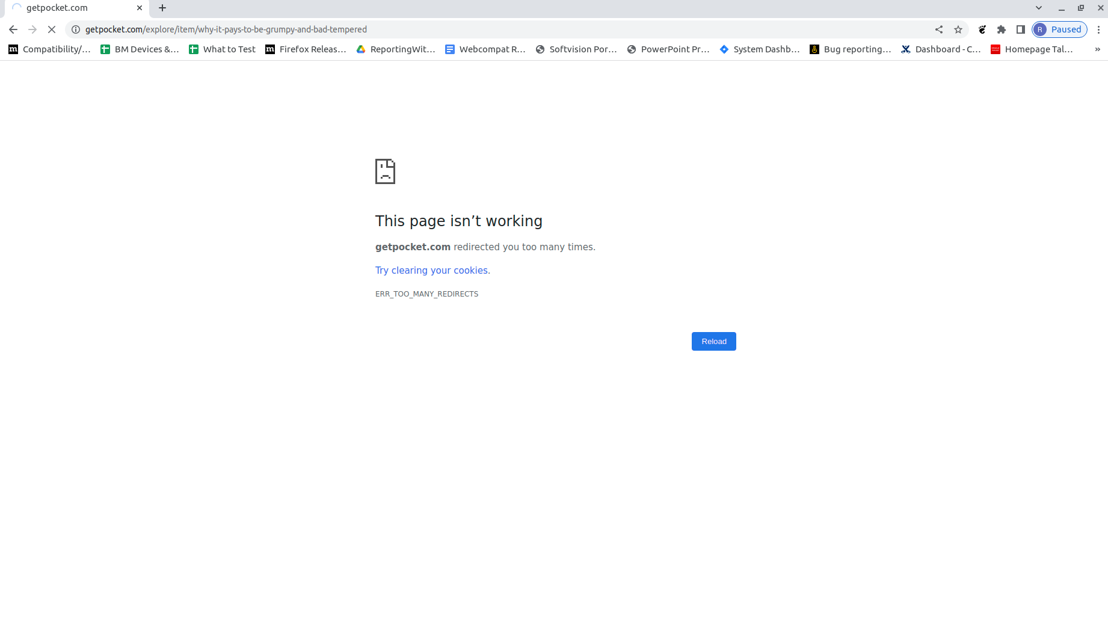Viewport: 1108px width, 631px height.
Task: Toggle the bookmark star for this page
Action: (x=958, y=29)
